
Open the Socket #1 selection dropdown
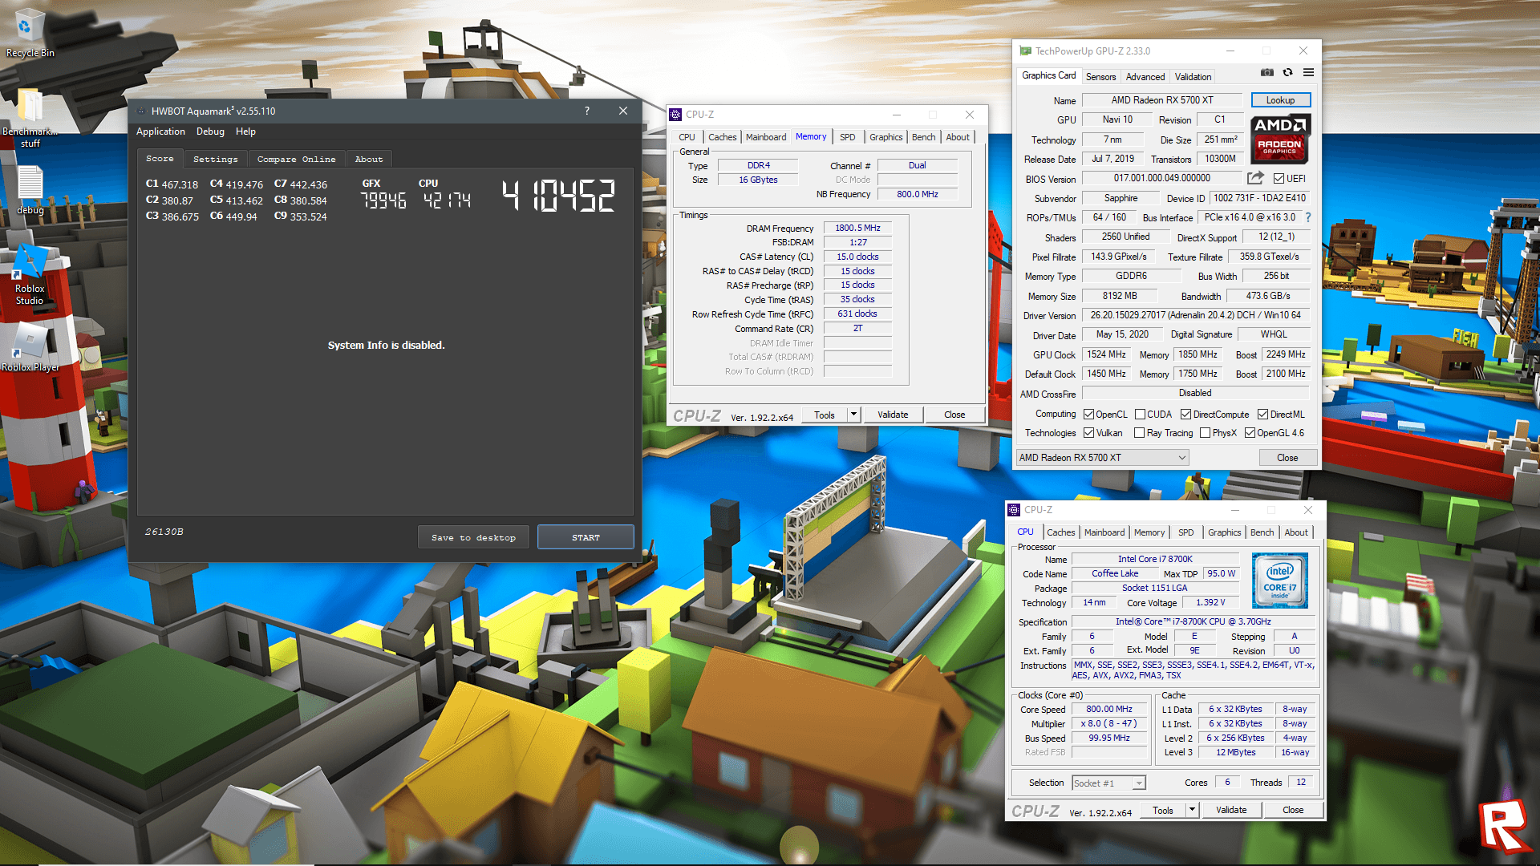1108,783
